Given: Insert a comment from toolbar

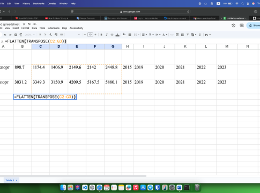Looking at the screenshot, I should click(177, 35).
